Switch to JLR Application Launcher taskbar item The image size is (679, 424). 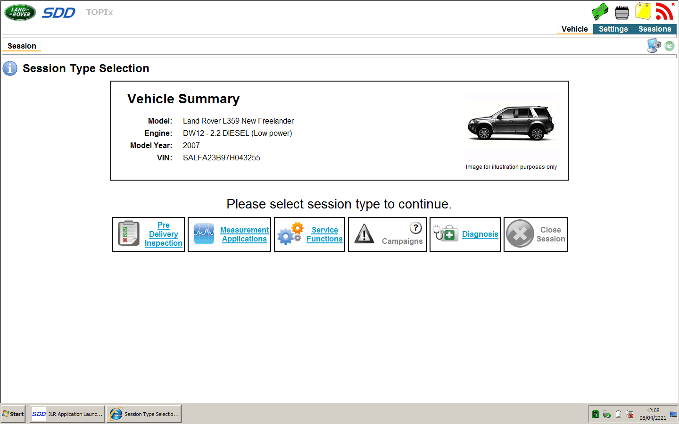[x=67, y=414]
